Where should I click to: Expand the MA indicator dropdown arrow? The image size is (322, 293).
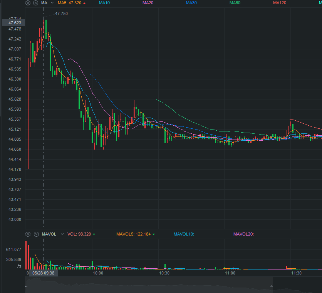(52, 3)
